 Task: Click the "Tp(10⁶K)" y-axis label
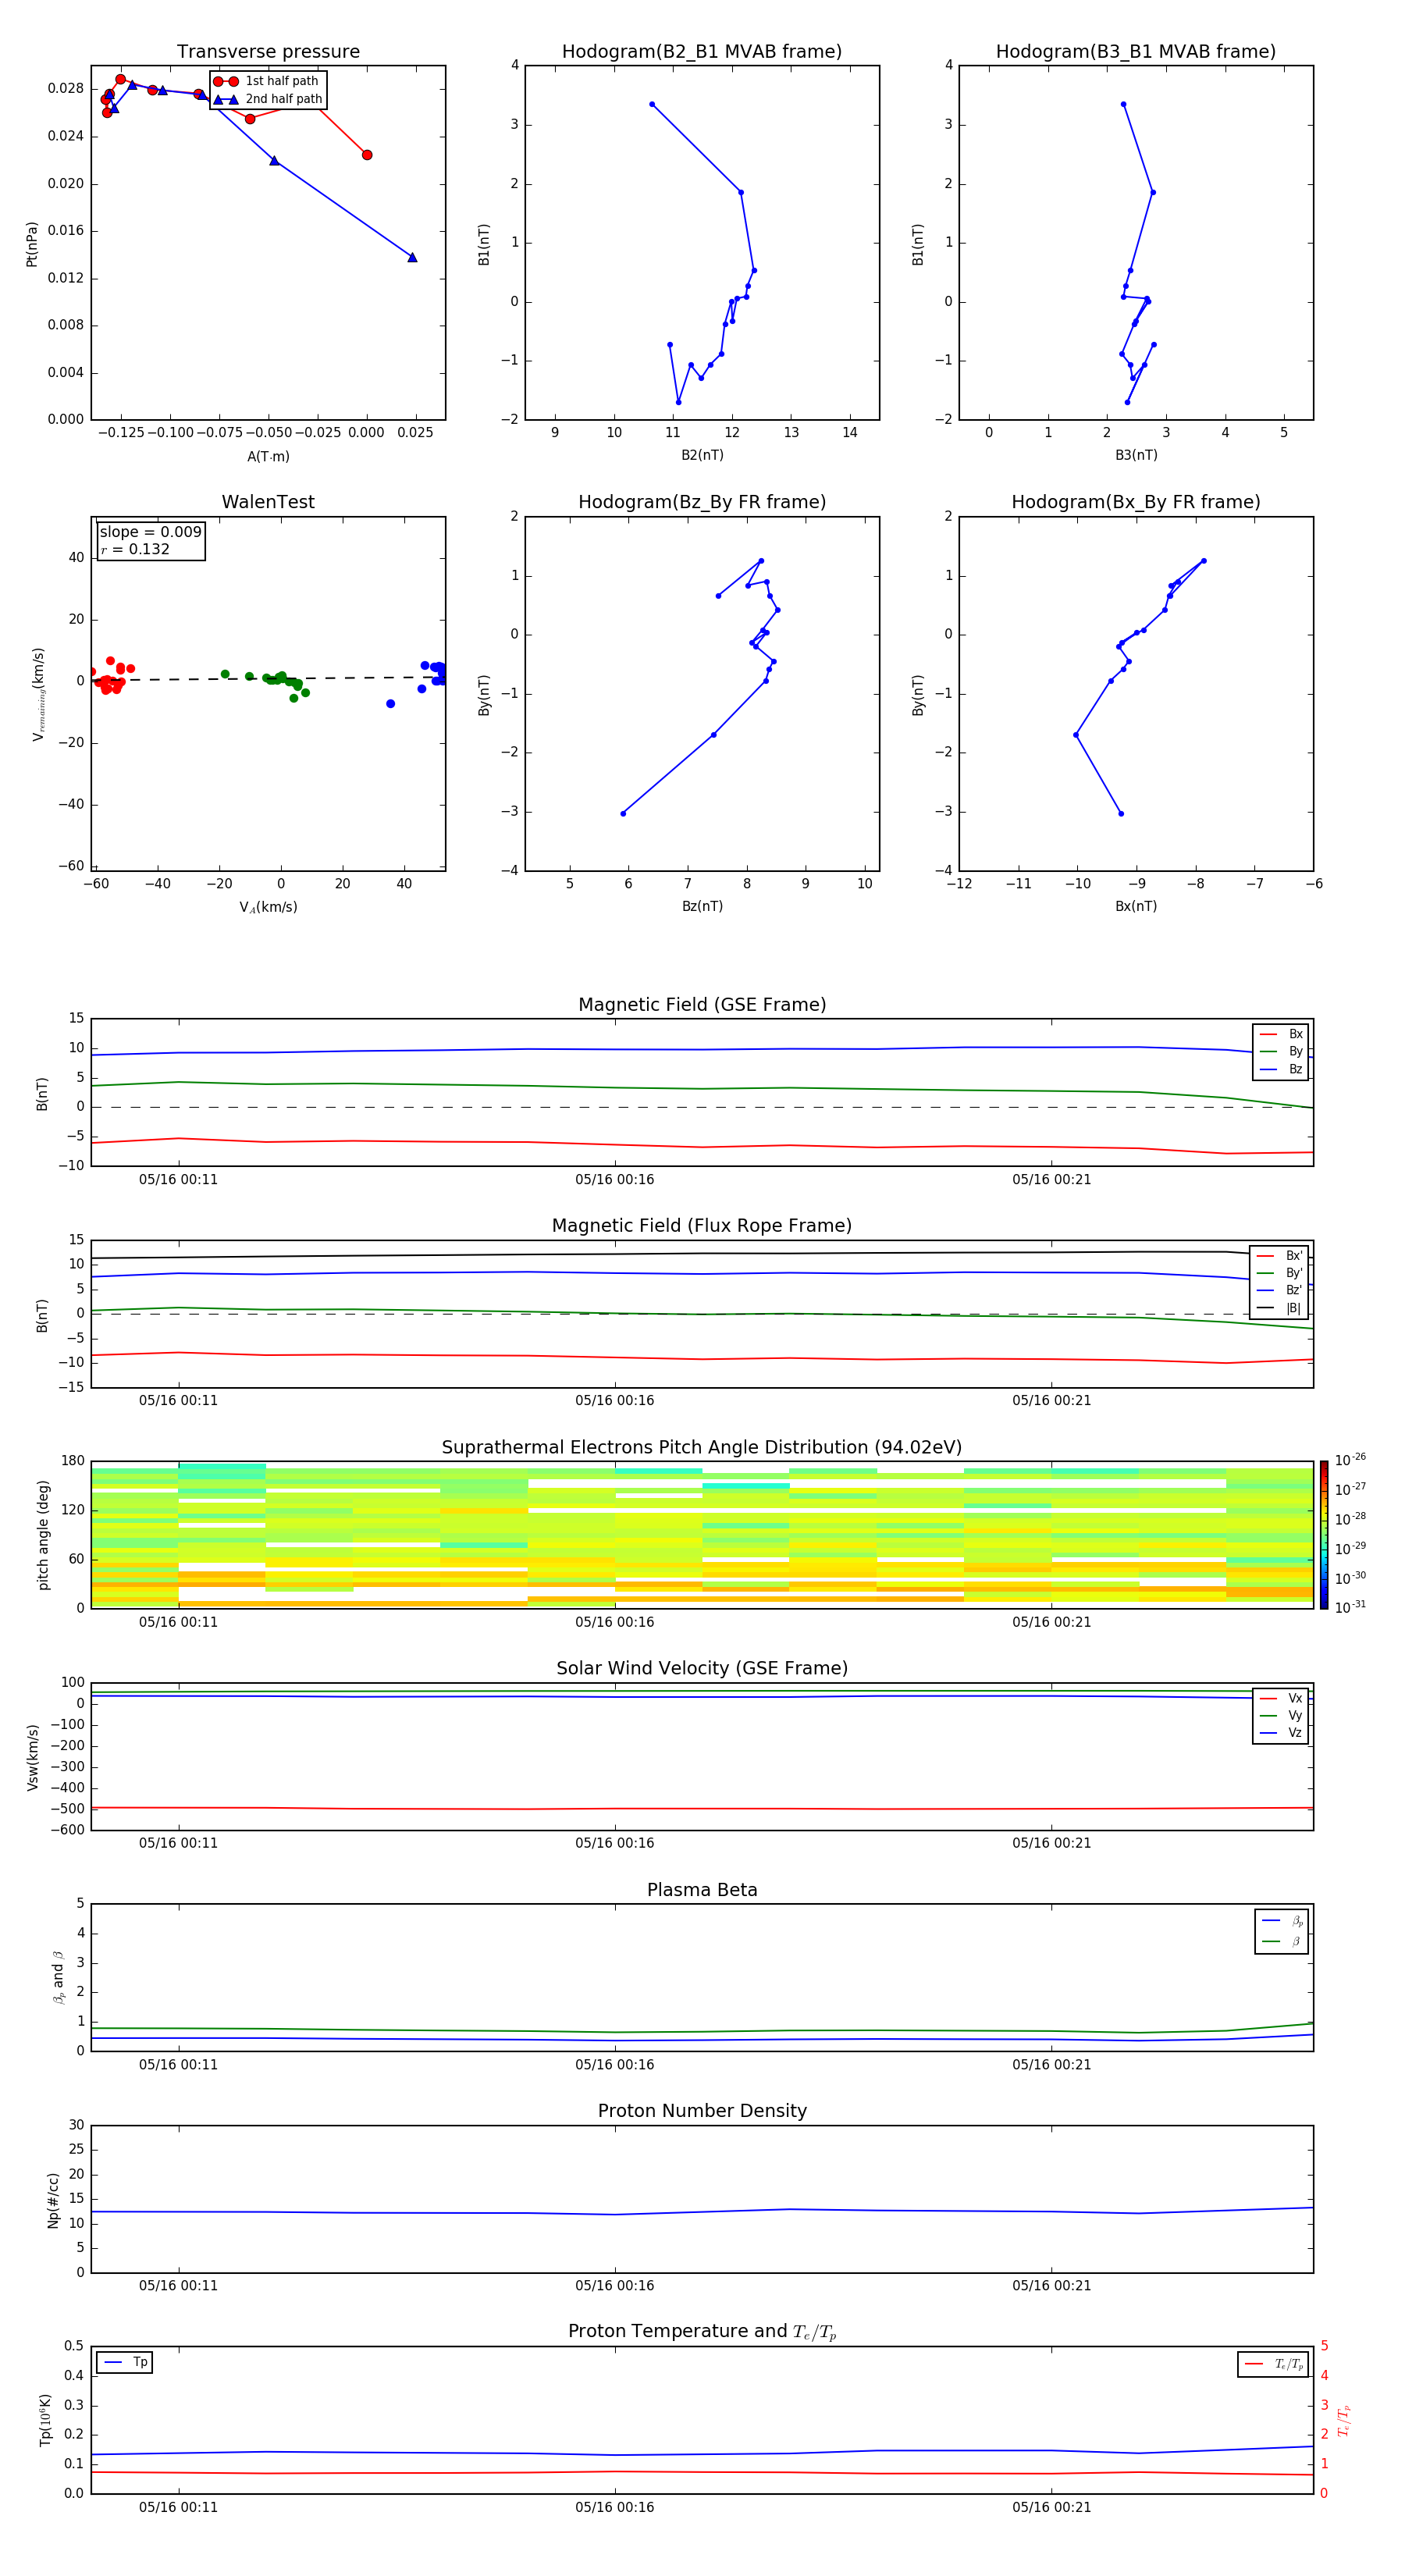click(x=45, y=2420)
